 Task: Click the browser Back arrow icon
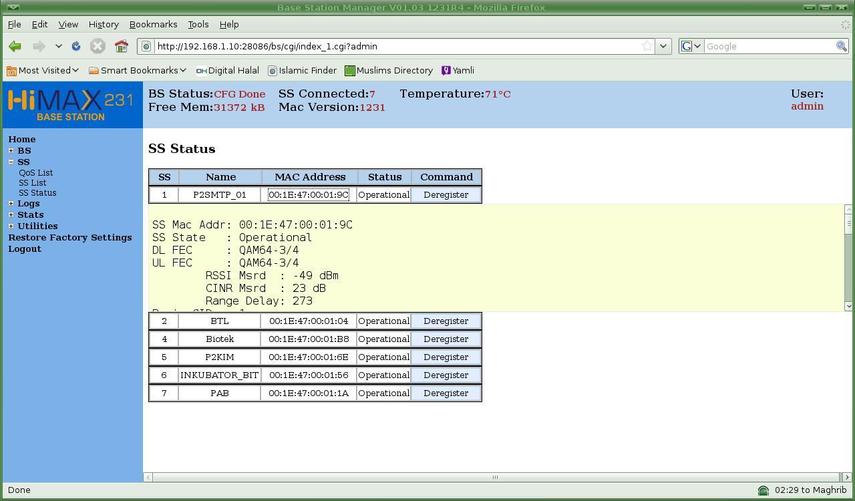[15, 46]
